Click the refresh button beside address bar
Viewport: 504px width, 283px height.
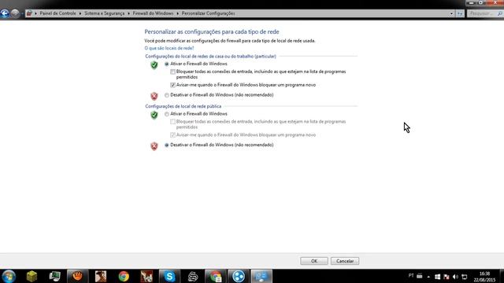(460, 13)
